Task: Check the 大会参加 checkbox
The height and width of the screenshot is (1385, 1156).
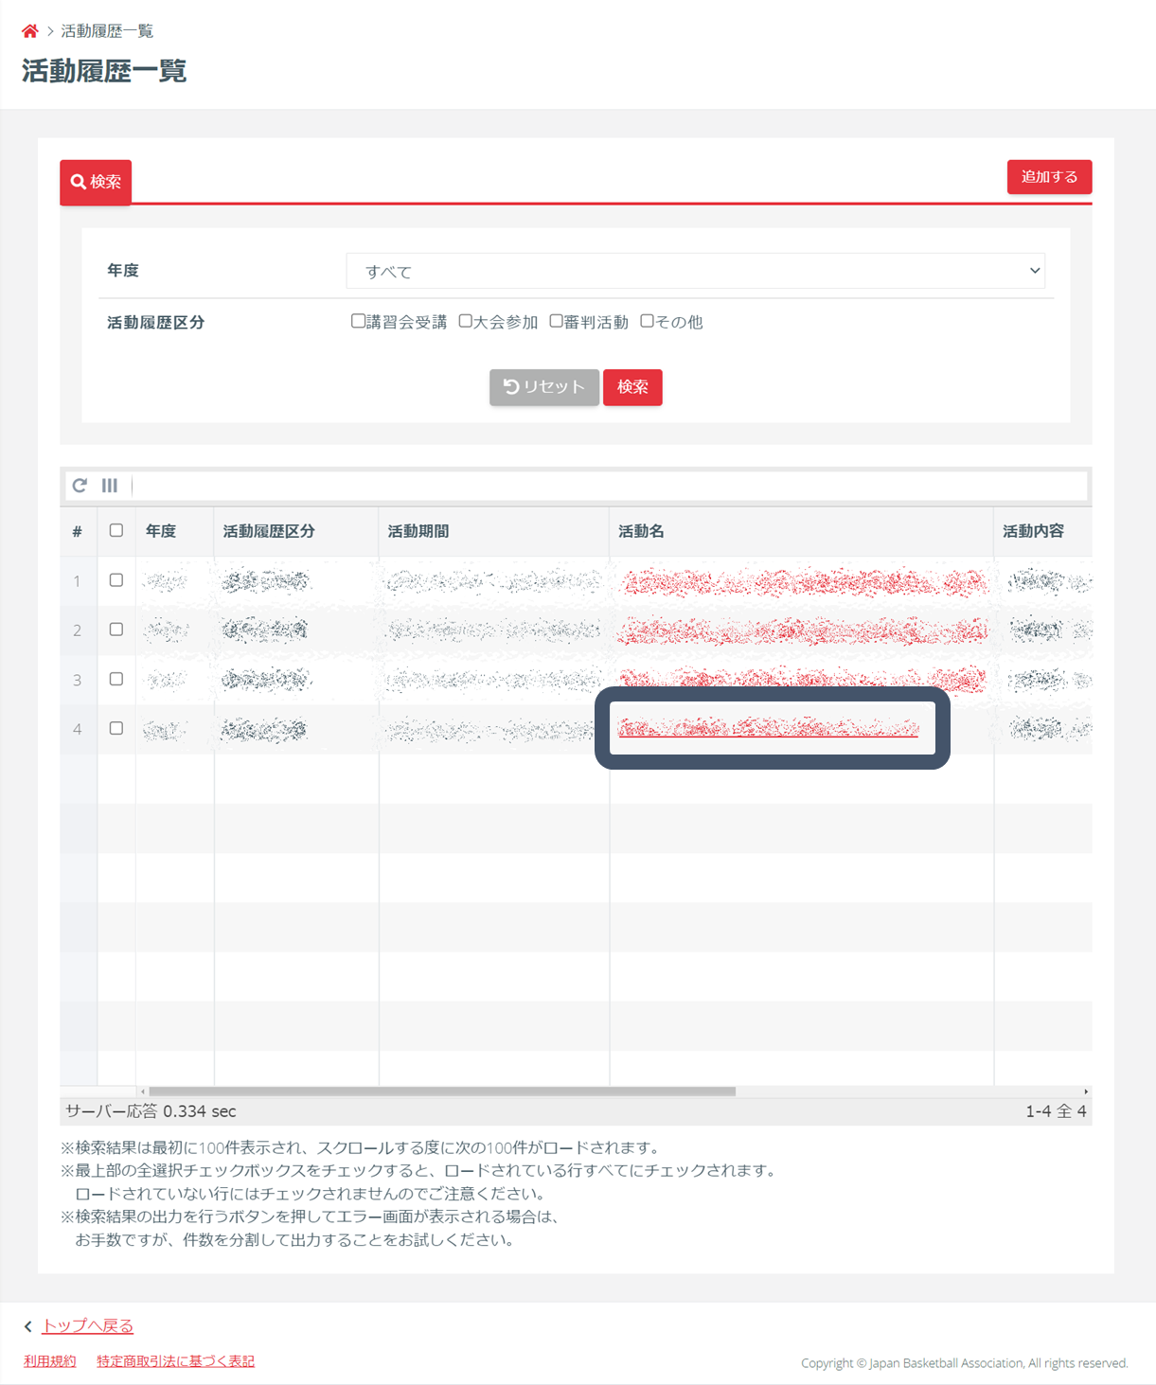Action: (465, 321)
